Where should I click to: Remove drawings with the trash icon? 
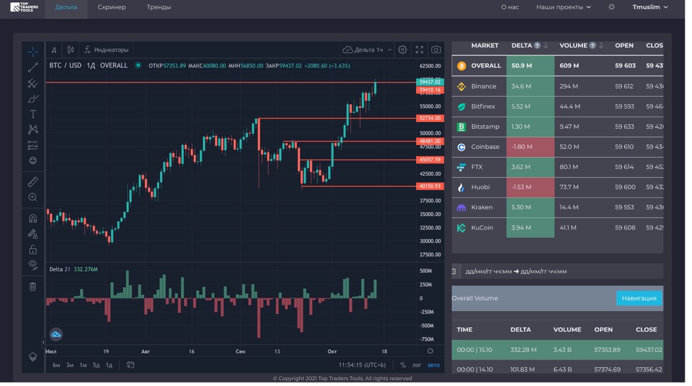[33, 287]
